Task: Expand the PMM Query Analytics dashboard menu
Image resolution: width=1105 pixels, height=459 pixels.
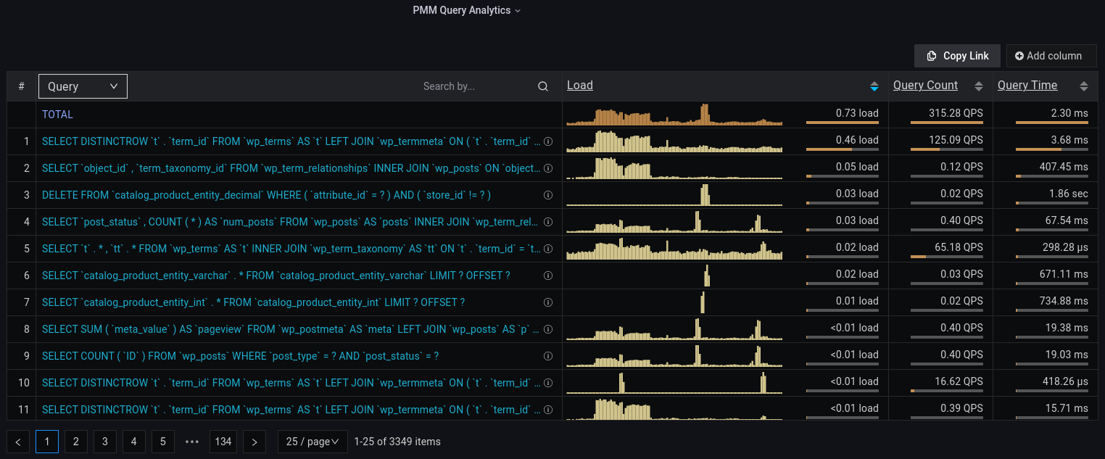Action: (x=466, y=10)
